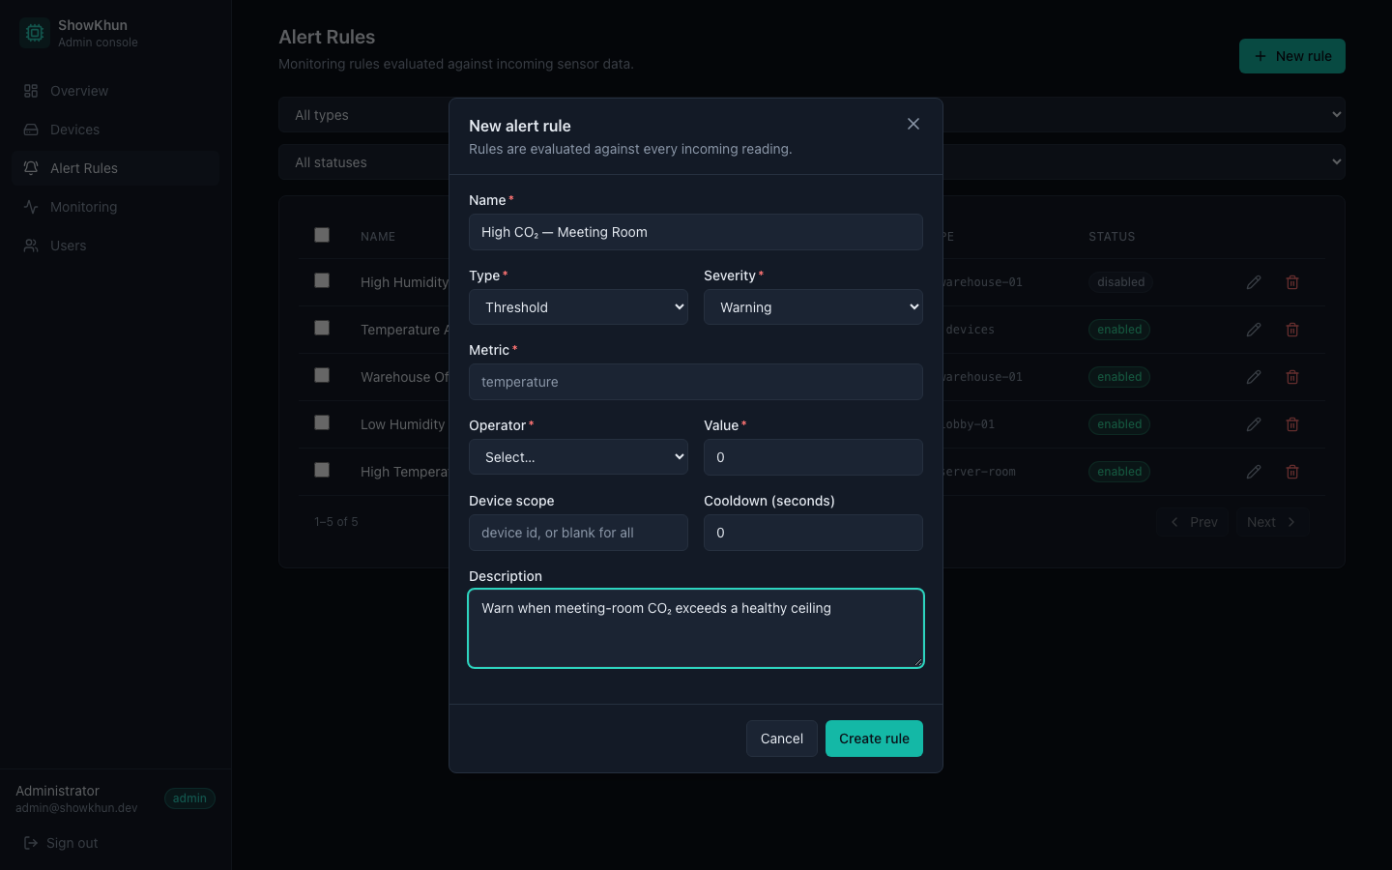Click the Cooldown seconds input field
This screenshot has height=870, width=1392.
coord(813,533)
